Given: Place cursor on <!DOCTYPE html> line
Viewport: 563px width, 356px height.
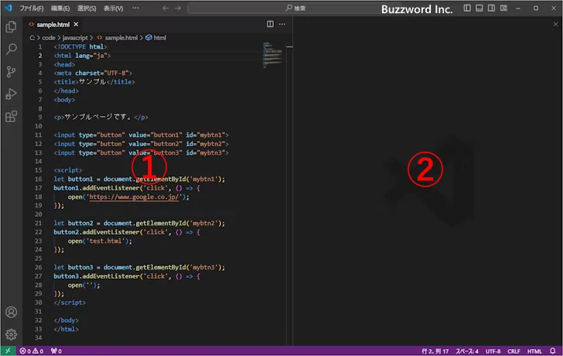Looking at the screenshot, I should click(80, 46).
